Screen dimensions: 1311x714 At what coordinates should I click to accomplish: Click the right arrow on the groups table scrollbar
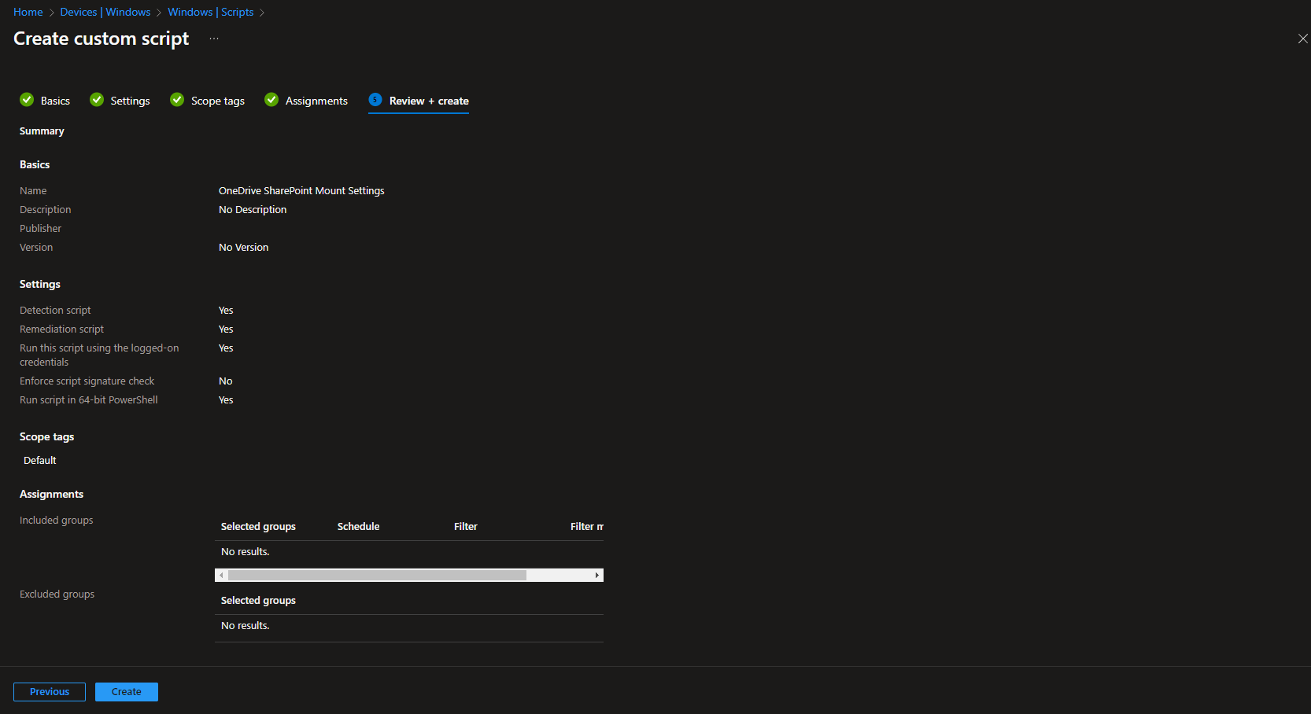tap(596, 575)
